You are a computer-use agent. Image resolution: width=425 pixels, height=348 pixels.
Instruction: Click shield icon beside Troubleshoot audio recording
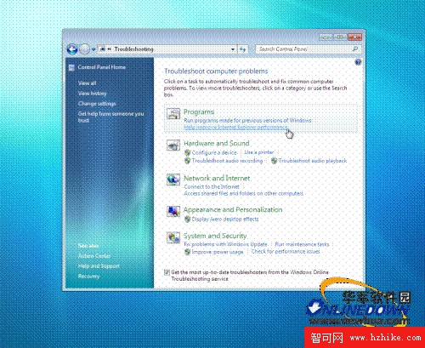187,161
